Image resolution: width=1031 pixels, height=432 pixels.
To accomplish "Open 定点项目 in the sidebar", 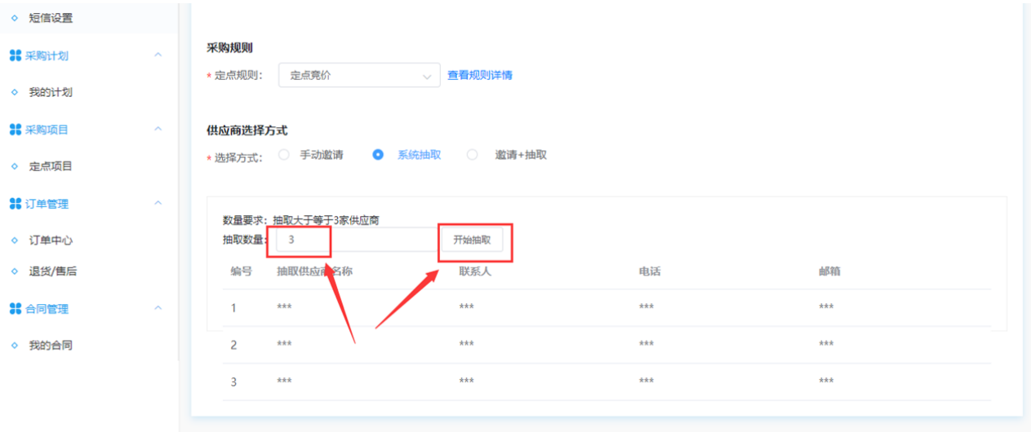I will tap(51, 166).
